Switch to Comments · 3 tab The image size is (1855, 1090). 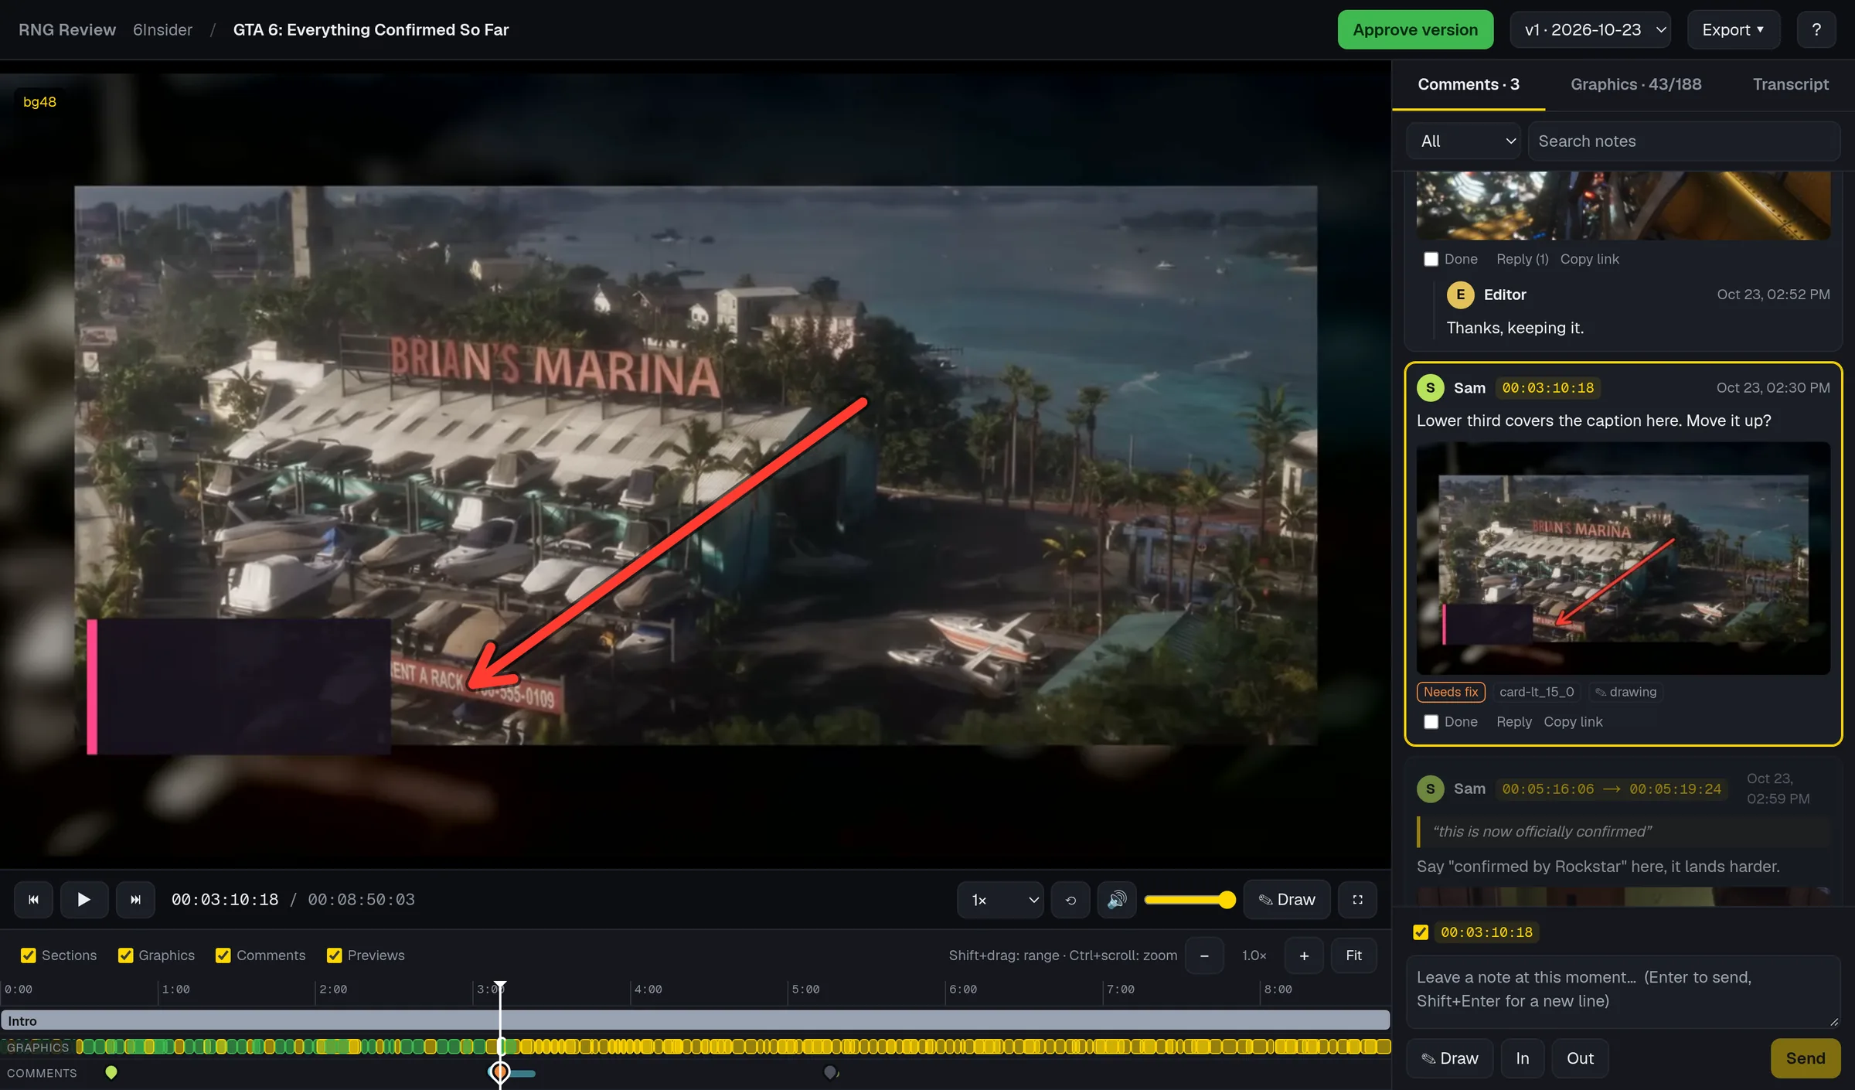coord(1469,84)
